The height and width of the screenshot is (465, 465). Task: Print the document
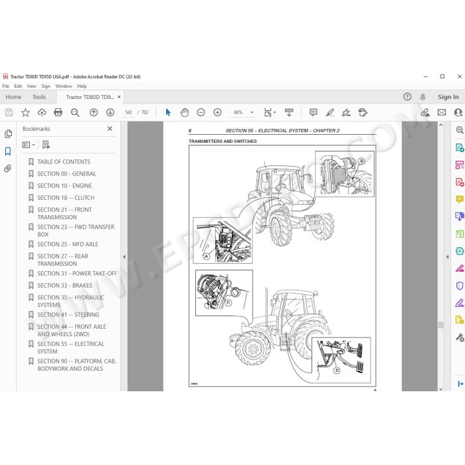(58, 112)
